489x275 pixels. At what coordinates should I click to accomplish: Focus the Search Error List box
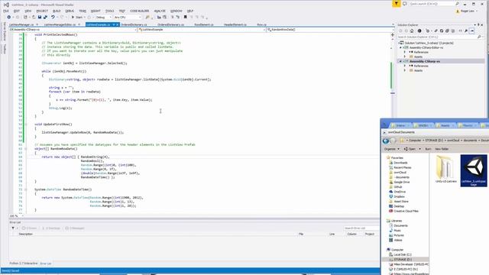click(361, 228)
